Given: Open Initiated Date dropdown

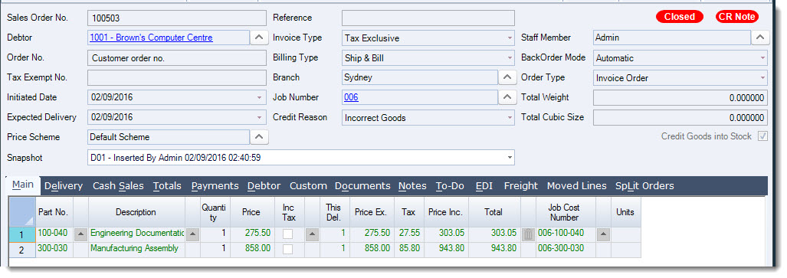Looking at the screenshot, I should 259,97.
